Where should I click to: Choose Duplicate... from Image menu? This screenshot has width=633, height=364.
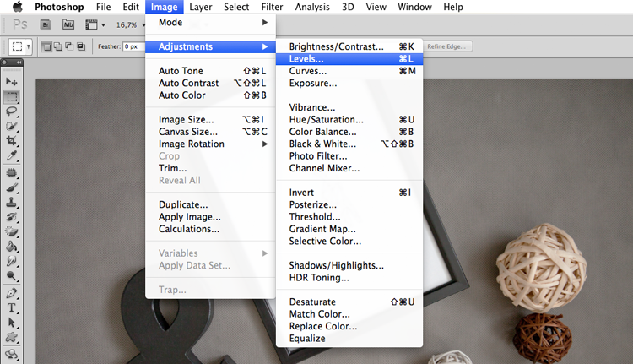click(x=210, y=205)
